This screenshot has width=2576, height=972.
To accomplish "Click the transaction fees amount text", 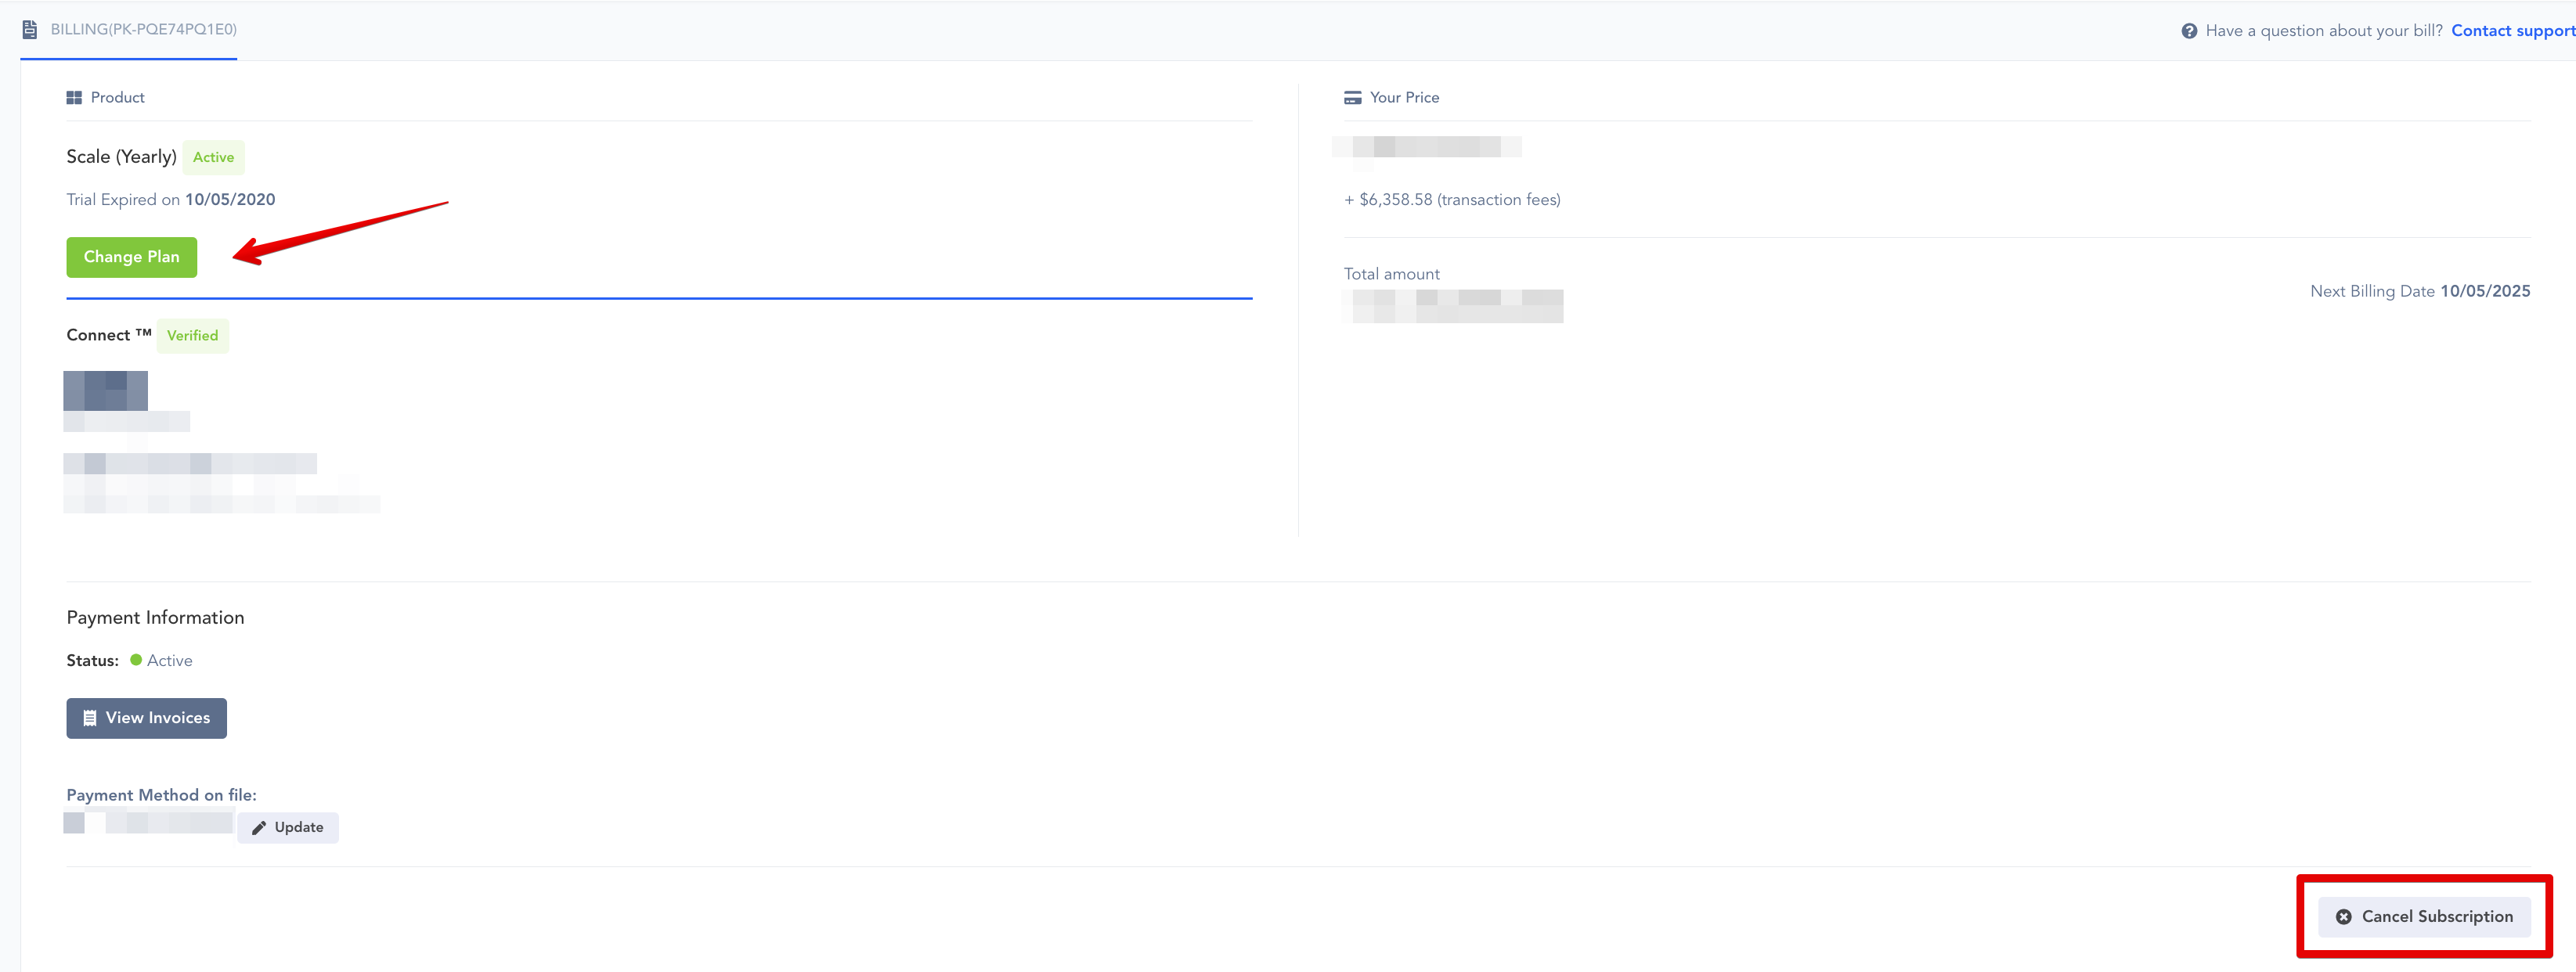I will tap(1452, 200).
